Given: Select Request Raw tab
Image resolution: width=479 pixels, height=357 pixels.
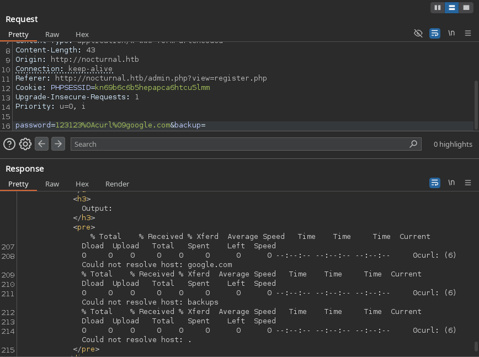Looking at the screenshot, I should (x=52, y=35).
